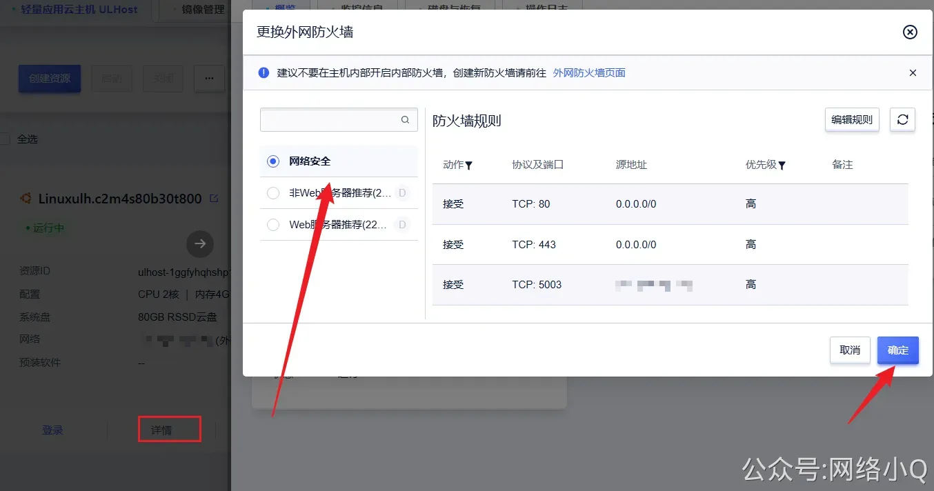Click the search magnifier in the firewall search box
The width and height of the screenshot is (934, 491).
coord(405,119)
